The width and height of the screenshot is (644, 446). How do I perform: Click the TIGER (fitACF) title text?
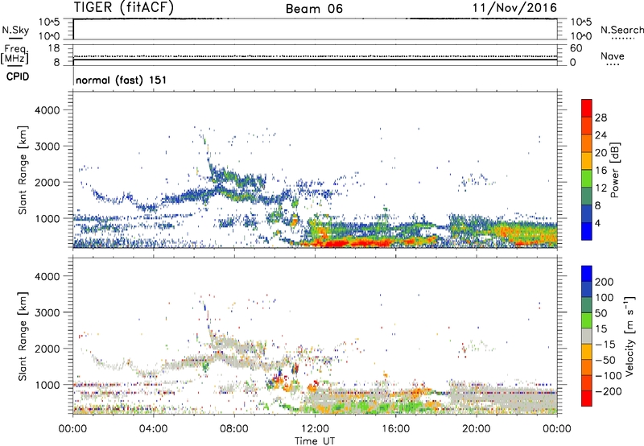(123, 7)
